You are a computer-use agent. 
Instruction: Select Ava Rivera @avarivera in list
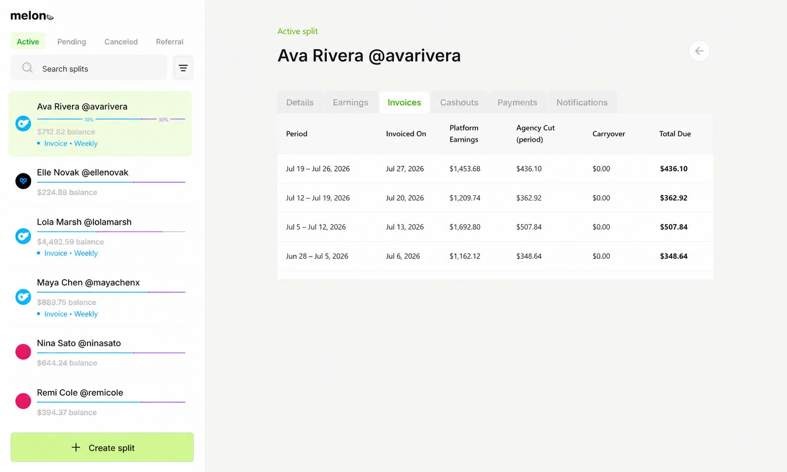[100, 124]
